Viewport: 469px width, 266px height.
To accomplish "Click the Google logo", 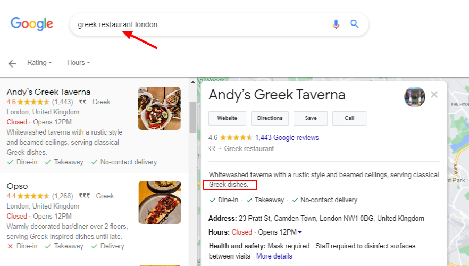I will (x=32, y=24).
